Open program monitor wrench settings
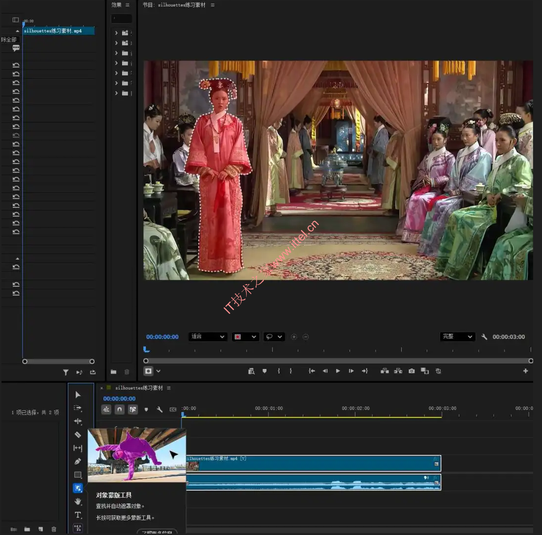 [x=484, y=337]
